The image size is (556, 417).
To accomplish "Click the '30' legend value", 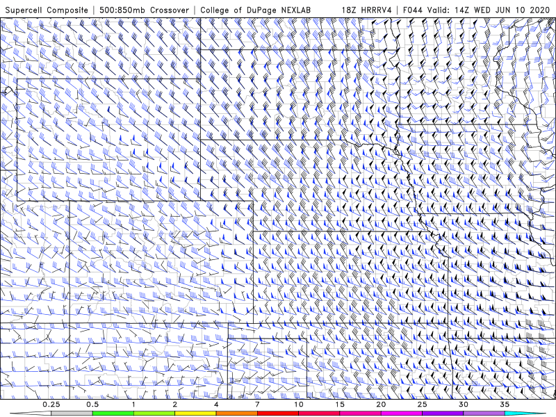I will [x=464, y=404].
